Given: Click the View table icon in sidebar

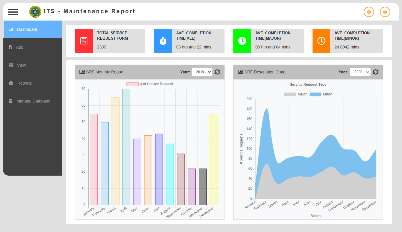Looking at the screenshot, I should pyautogui.click(x=11, y=65).
